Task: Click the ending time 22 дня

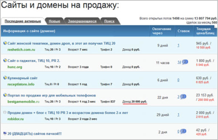Action: [163, 97]
